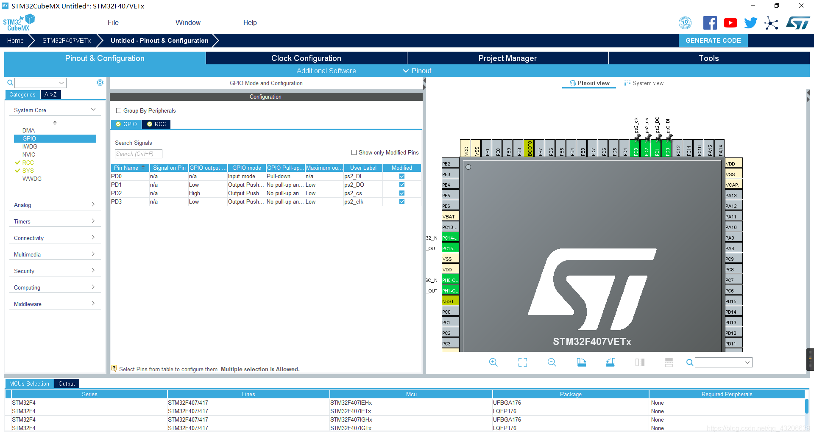Image resolution: width=814 pixels, height=436 pixels.
Task: Toggle Modified checkbox for PD1 row
Action: [402, 185]
